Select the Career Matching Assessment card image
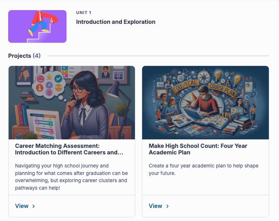The image size is (279, 221). point(72,103)
